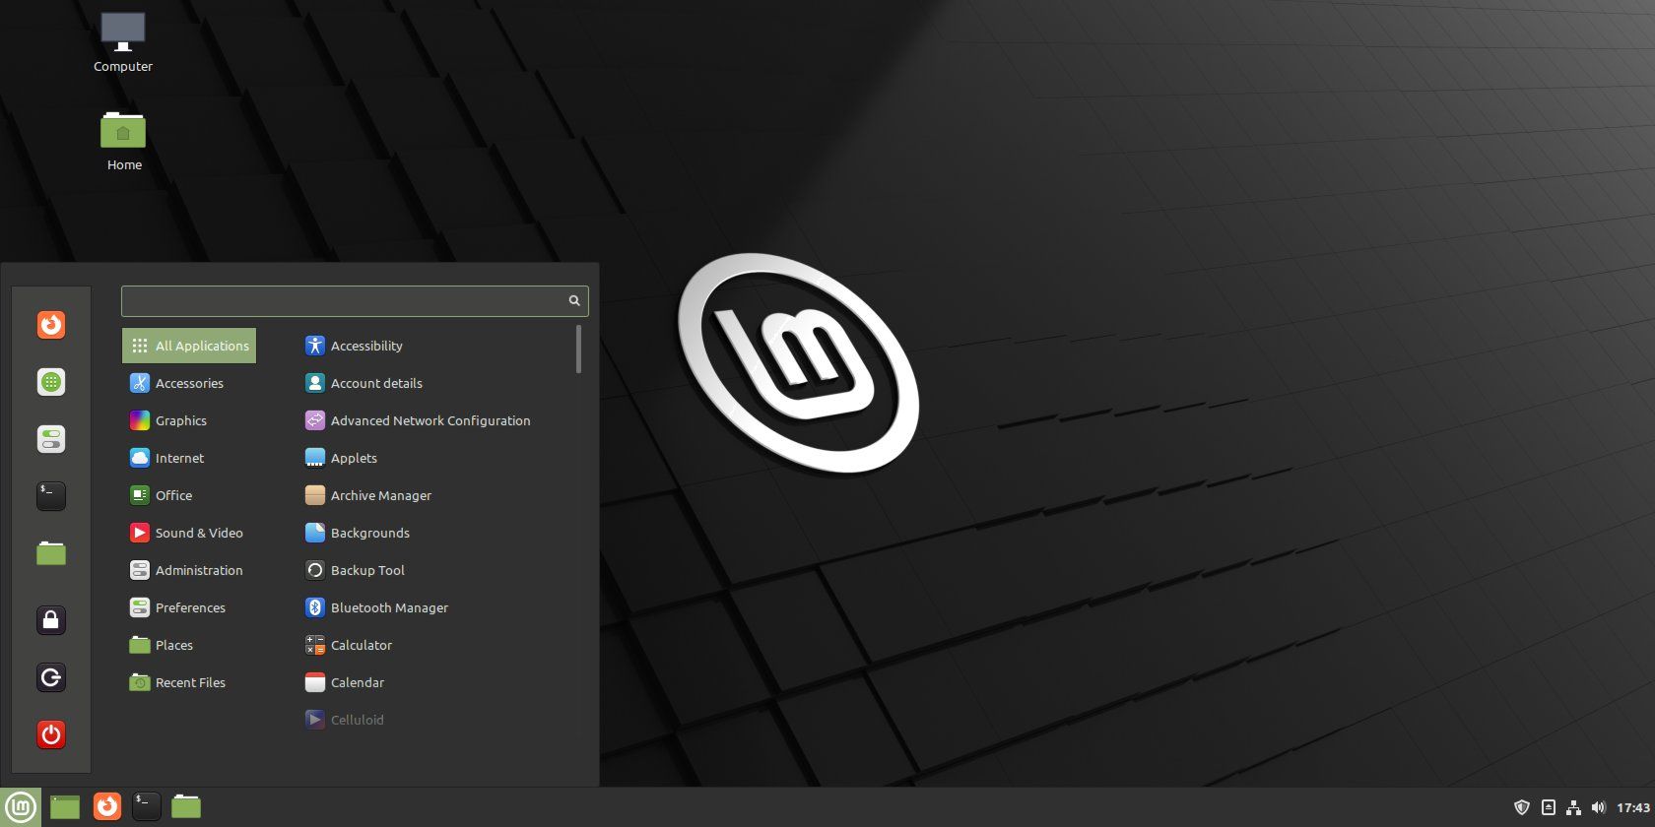Select the Administration category
Image resolution: width=1655 pixels, height=827 pixels.
[189, 570]
